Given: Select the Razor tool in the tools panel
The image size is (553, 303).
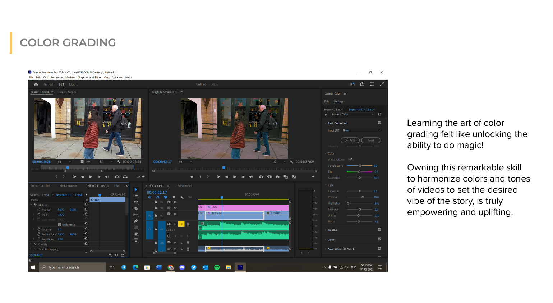Looking at the screenshot, I should click(x=136, y=208).
